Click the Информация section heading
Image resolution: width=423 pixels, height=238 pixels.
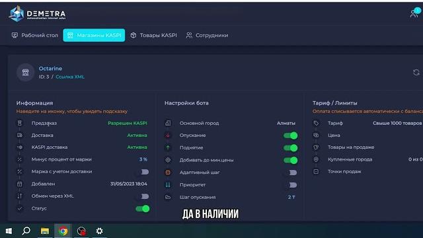click(34, 103)
